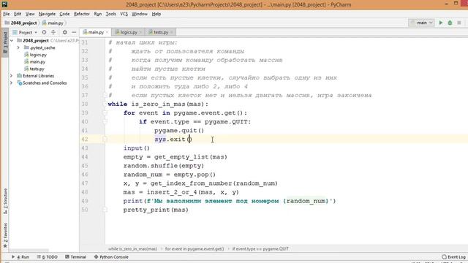Open the Run menu
Screen dimensions: 468x263
(x=97, y=14)
